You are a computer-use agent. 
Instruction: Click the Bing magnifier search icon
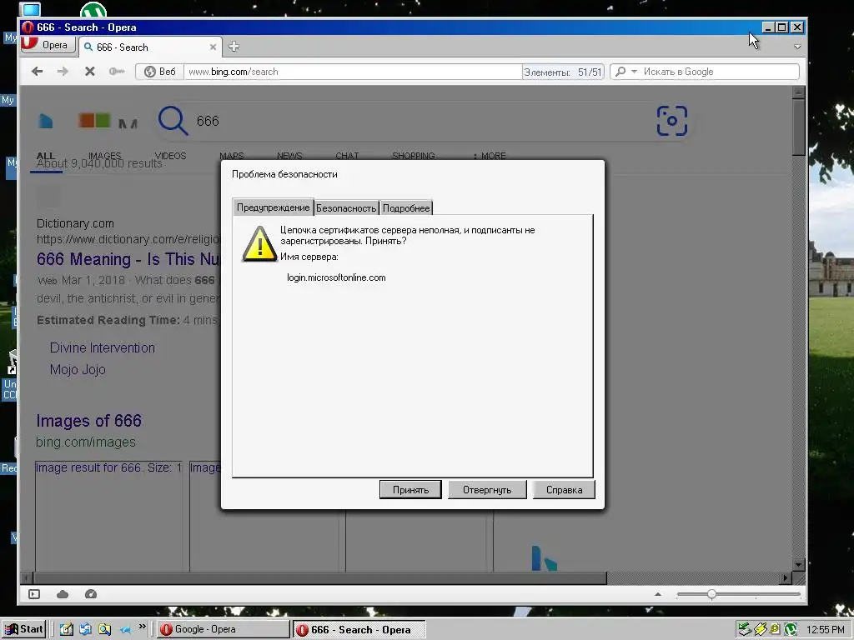pos(173,121)
